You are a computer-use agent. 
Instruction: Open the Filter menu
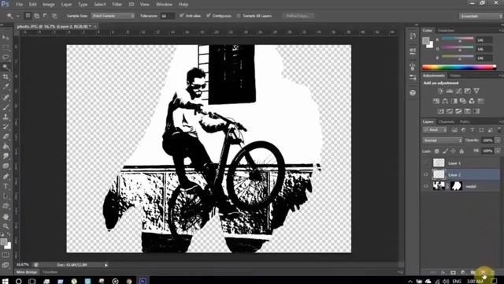coord(117,5)
